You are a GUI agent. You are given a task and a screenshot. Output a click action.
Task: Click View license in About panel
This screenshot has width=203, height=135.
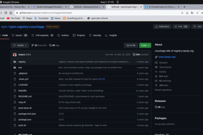coord(165,67)
